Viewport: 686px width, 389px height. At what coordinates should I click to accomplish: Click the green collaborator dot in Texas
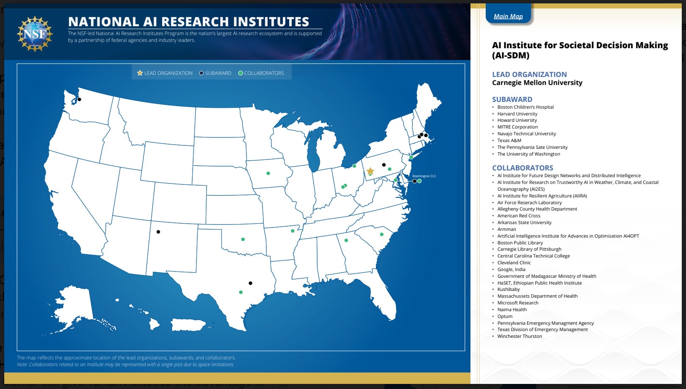(x=241, y=292)
